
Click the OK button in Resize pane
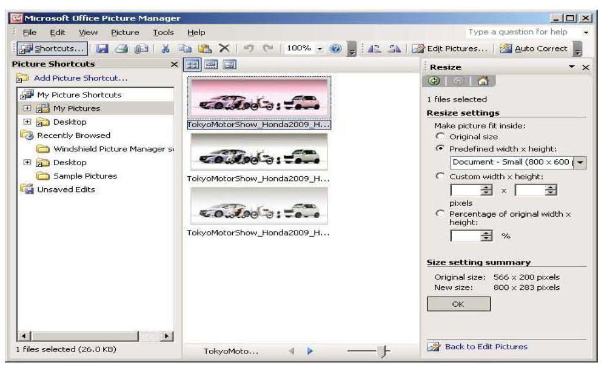pos(458,304)
